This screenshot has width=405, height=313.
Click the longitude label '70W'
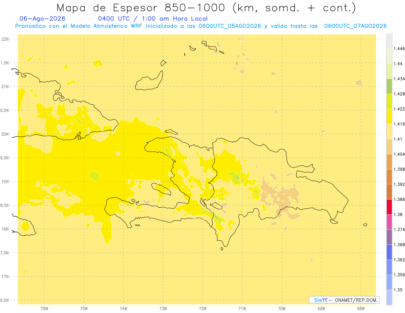(x=281, y=308)
